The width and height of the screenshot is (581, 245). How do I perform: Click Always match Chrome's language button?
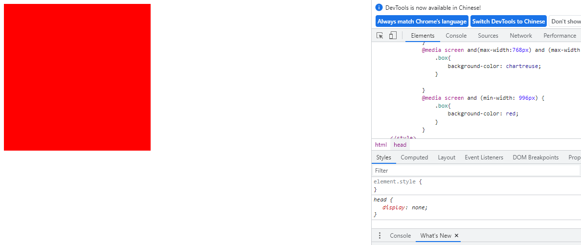[422, 22]
